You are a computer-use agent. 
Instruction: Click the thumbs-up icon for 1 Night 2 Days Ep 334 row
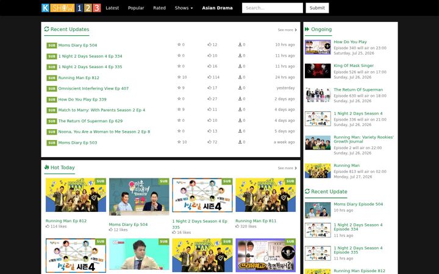click(209, 55)
